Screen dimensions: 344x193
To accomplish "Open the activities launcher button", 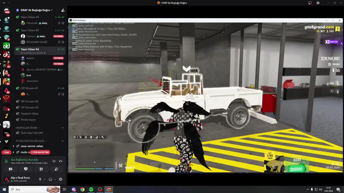I will tap(41, 169).
